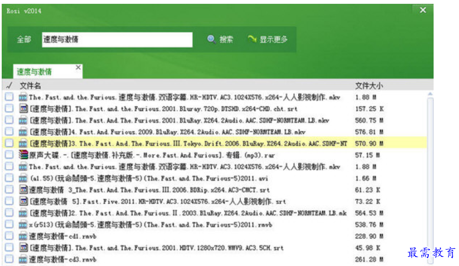Image resolution: width=459 pixels, height=266 pixels.
Task: Click video icon of 速度与激情-cd3.rmvb
Action: (23, 259)
